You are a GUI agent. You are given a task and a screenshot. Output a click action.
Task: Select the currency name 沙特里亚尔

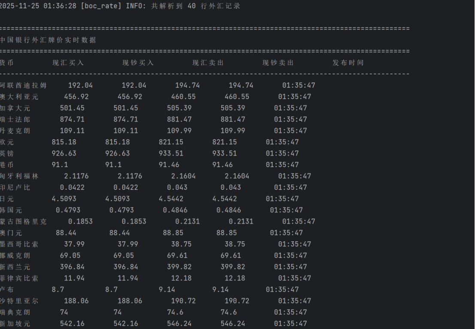click(x=19, y=301)
